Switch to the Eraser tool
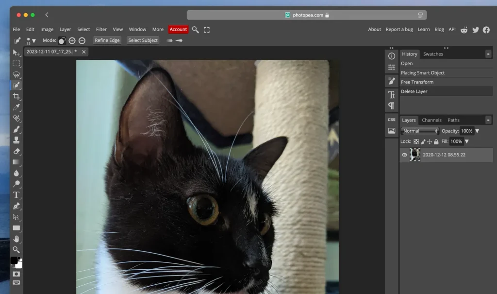 [x=16, y=151]
